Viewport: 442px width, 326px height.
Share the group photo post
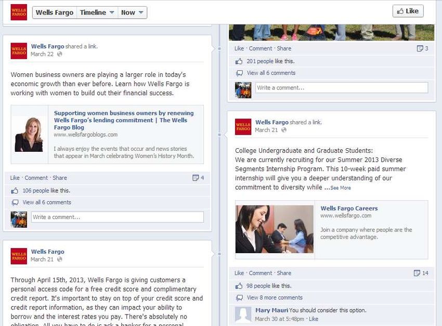[x=284, y=48]
